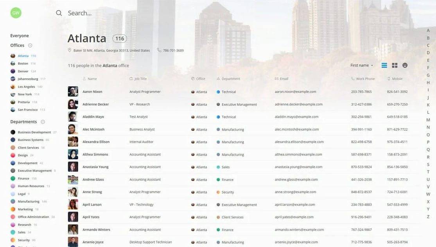Open the faces view with the smiley icon

[405, 65]
